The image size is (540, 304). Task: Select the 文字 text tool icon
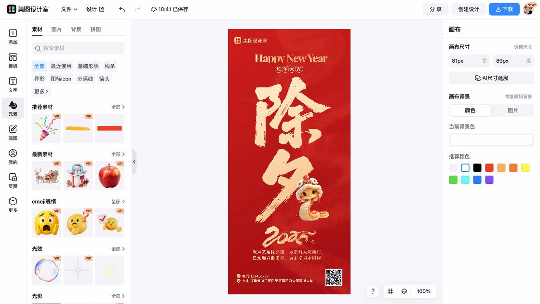[13, 85]
